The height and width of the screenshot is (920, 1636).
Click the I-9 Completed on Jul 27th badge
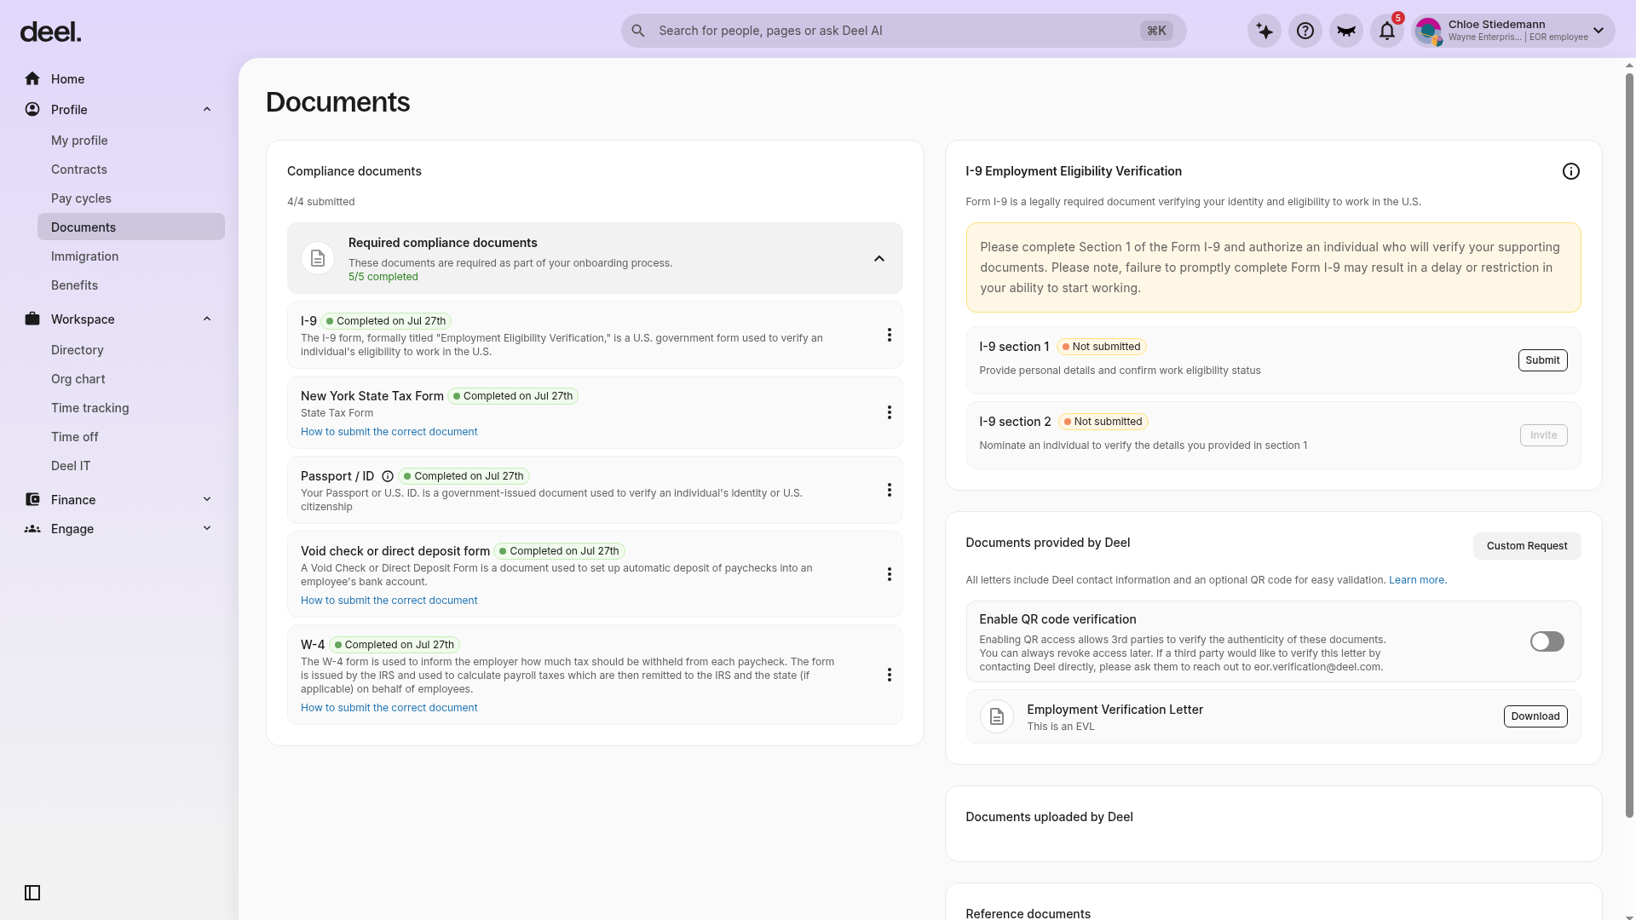[x=386, y=321]
